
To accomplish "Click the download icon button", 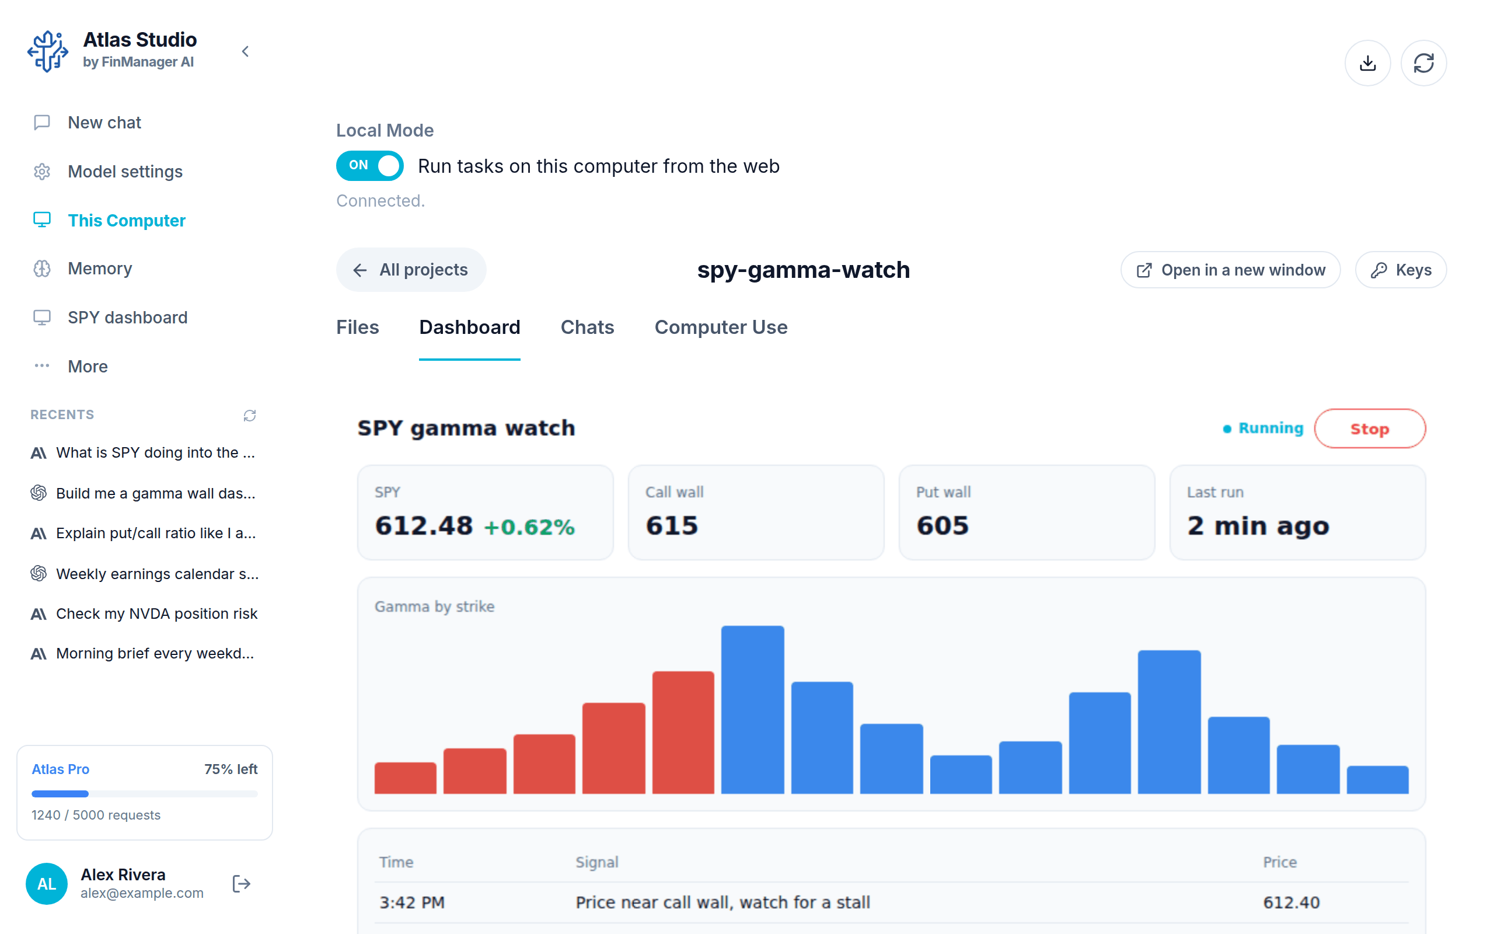I will pos(1367,63).
